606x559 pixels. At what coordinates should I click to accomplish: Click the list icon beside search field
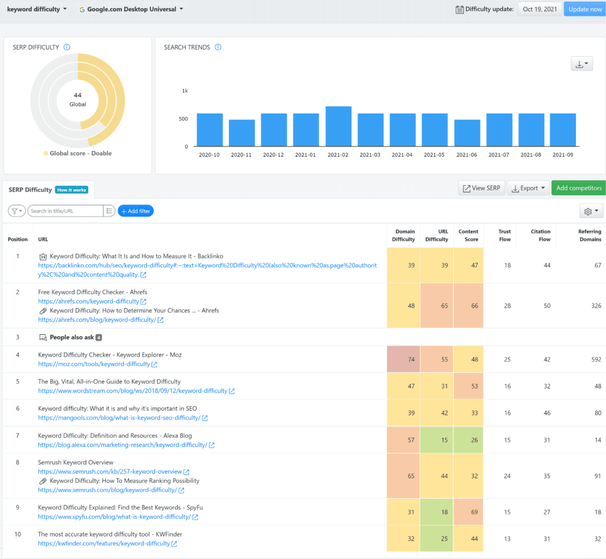(x=109, y=211)
